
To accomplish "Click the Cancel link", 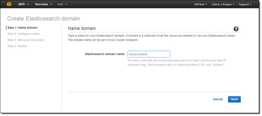I will click(x=218, y=99).
